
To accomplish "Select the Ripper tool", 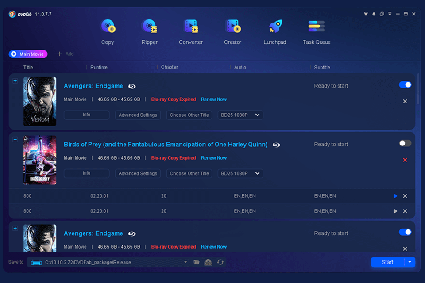I will pos(149,31).
